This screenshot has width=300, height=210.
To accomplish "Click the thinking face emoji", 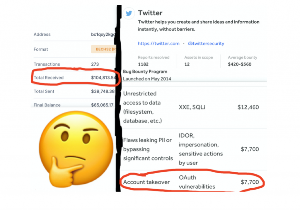I will pos(76,149).
